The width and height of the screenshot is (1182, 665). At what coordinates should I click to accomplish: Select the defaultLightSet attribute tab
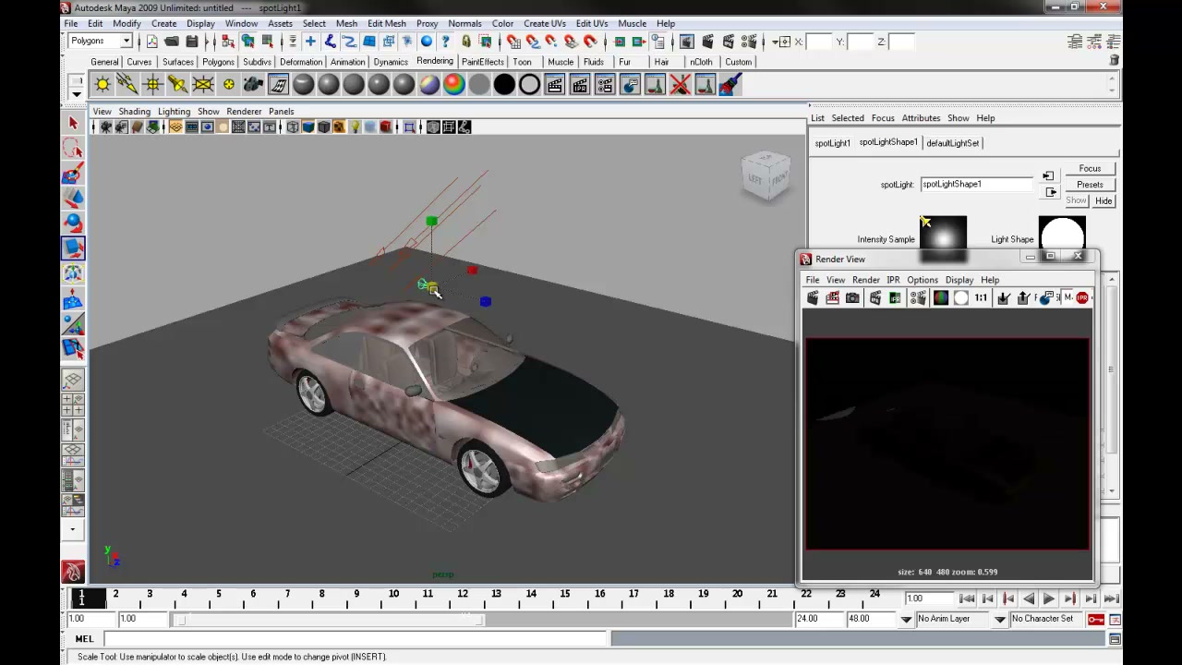point(953,143)
